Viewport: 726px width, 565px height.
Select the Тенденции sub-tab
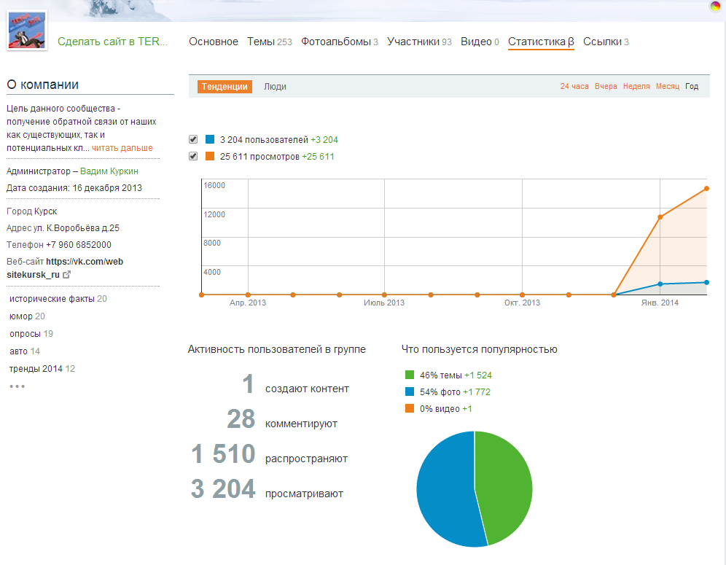pos(225,87)
